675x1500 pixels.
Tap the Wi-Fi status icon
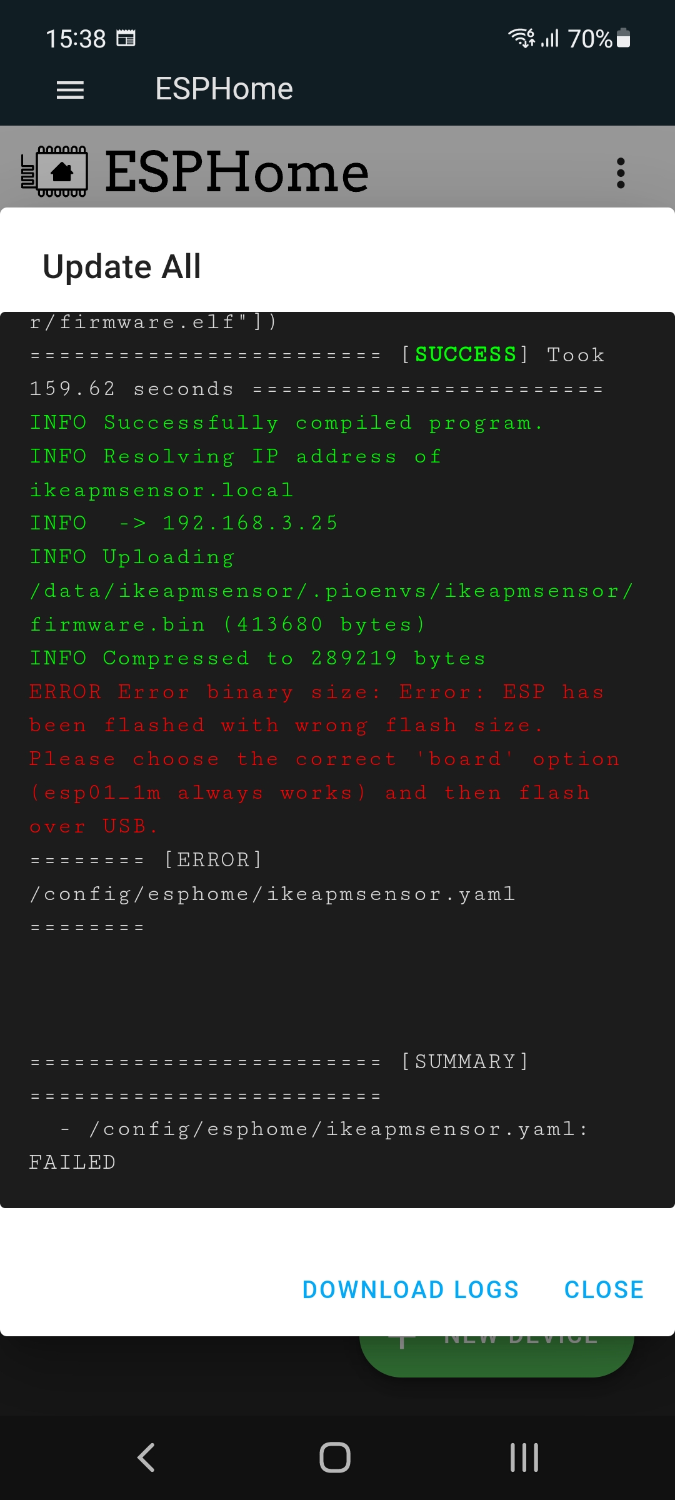point(521,39)
